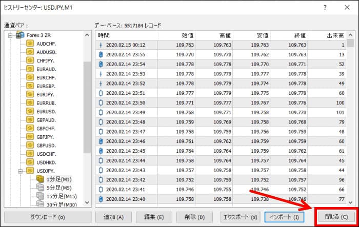Click the 削除 (D) button
Image resolution: width=359 pixels, height=227 pixels.
(x=194, y=217)
